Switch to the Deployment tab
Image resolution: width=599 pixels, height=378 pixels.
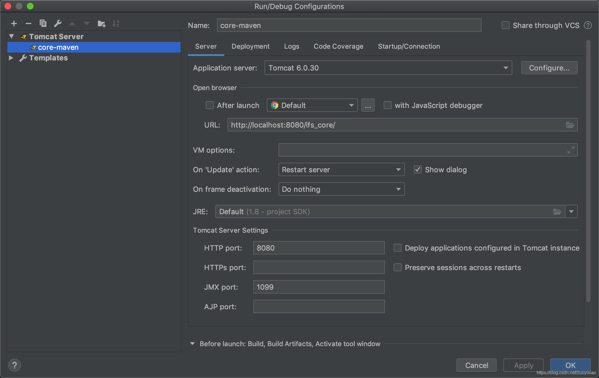(250, 46)
